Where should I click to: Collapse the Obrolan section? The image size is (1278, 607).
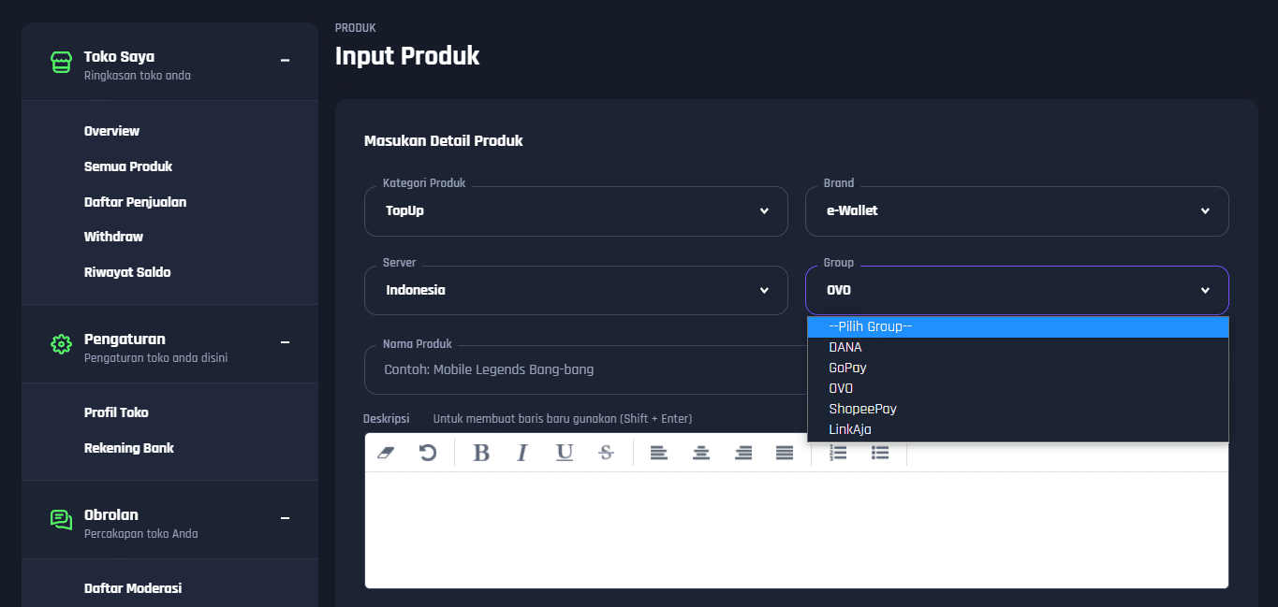(x=286, y=518)
